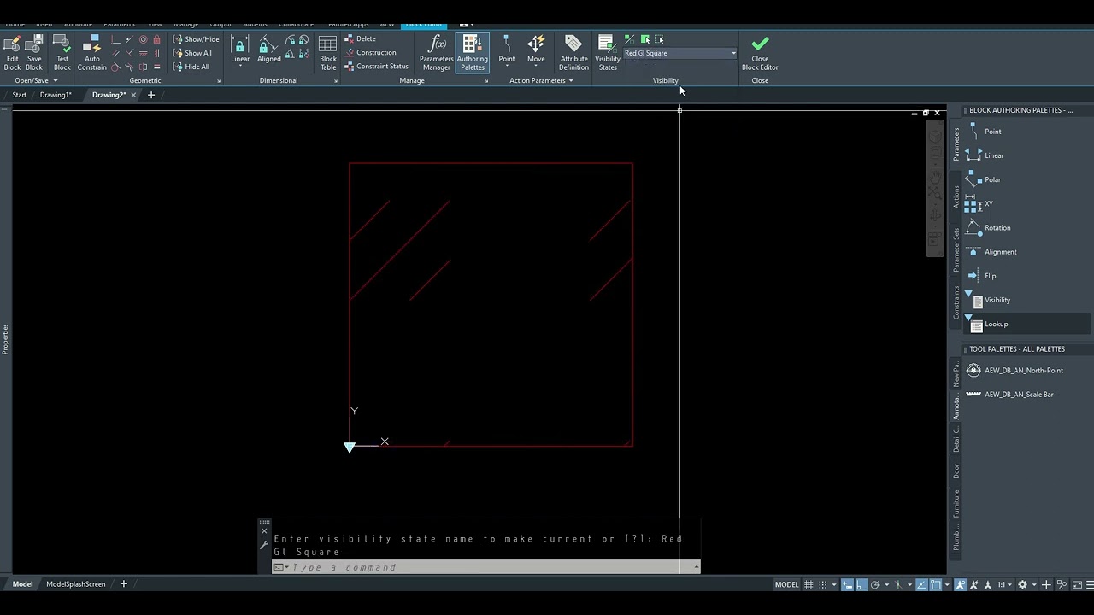Toggle ortho mode in status bar
The image size is (1094, 615).
coord(862,585)
